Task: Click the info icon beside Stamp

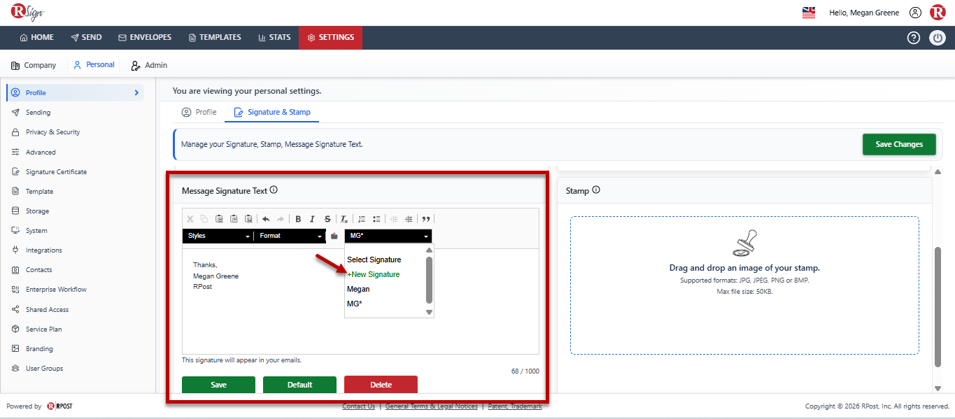Action: (x=596, y=190)
